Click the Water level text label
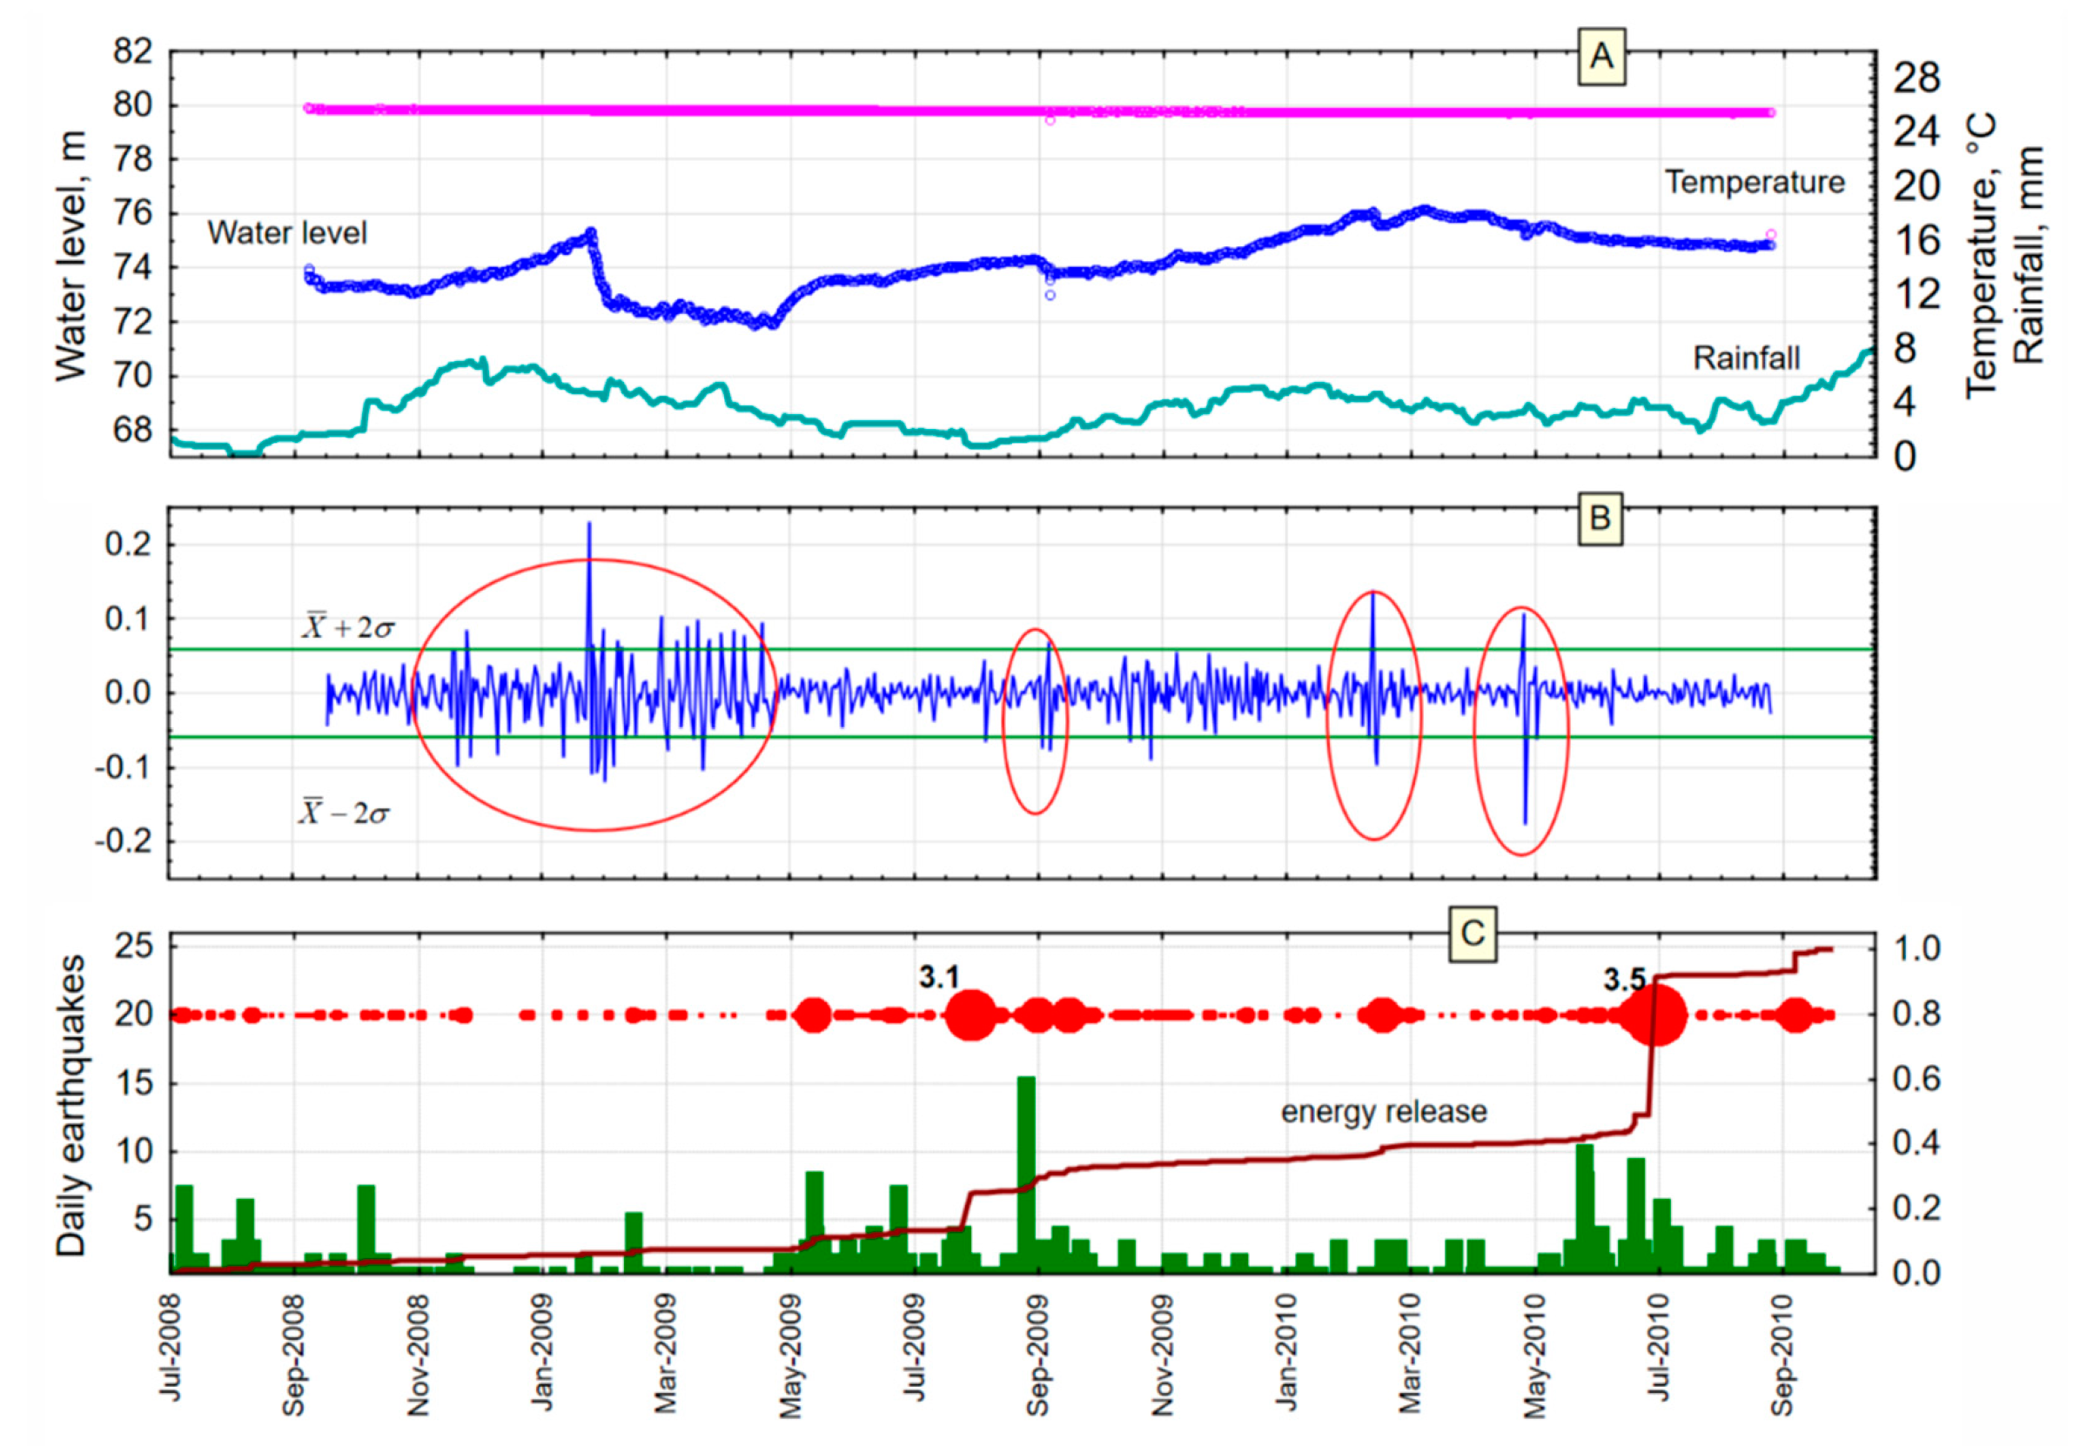Image resolution: width=2080 pixels, height=1446 pixels. 287,232
